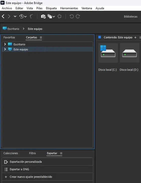Click the breadcrumb chevron after Escritorio
This screenshot has height=183, width=141.
(24, 29)
